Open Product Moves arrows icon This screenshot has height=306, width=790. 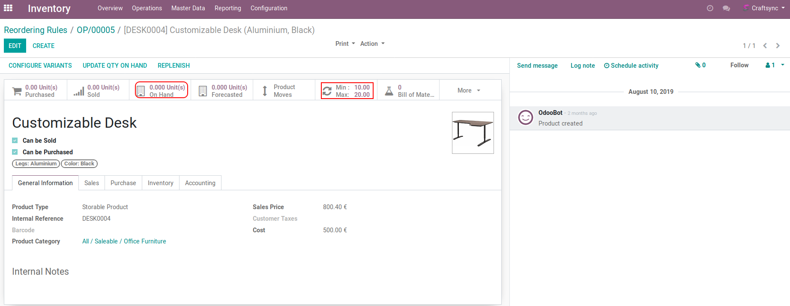tap(265, 91)
